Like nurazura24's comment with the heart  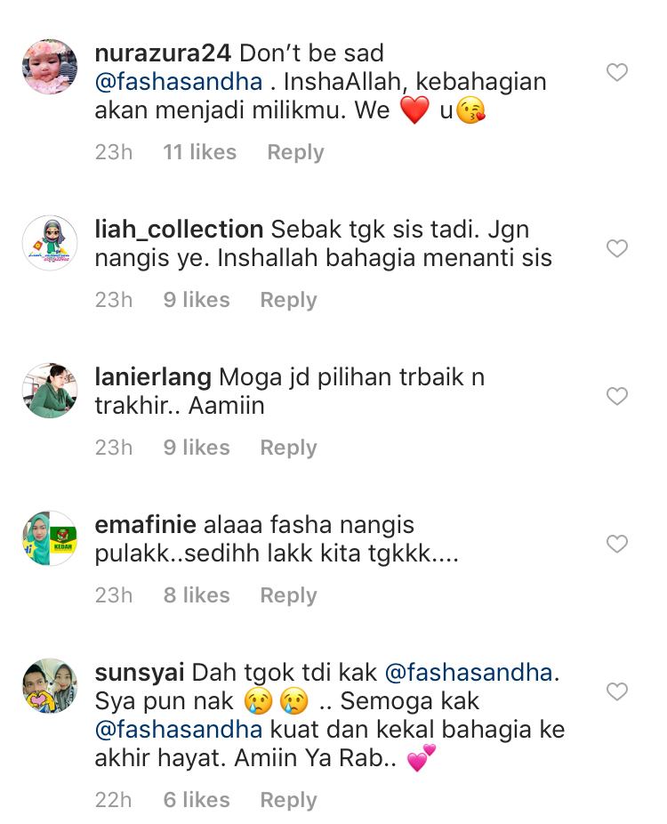pyautogui.click(x=616, y=73)
